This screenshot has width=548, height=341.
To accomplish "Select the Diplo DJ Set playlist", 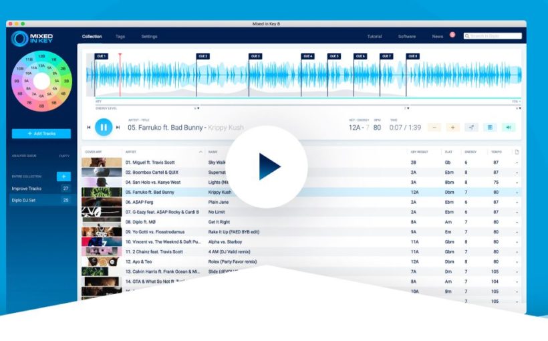I will pyautogui.click(x=41, y=200).
